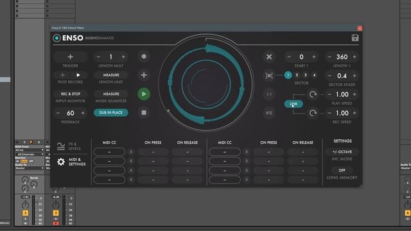Decrease the Feedback value
The width and height of the screenshot is (411, 231).
coord(58,113)
